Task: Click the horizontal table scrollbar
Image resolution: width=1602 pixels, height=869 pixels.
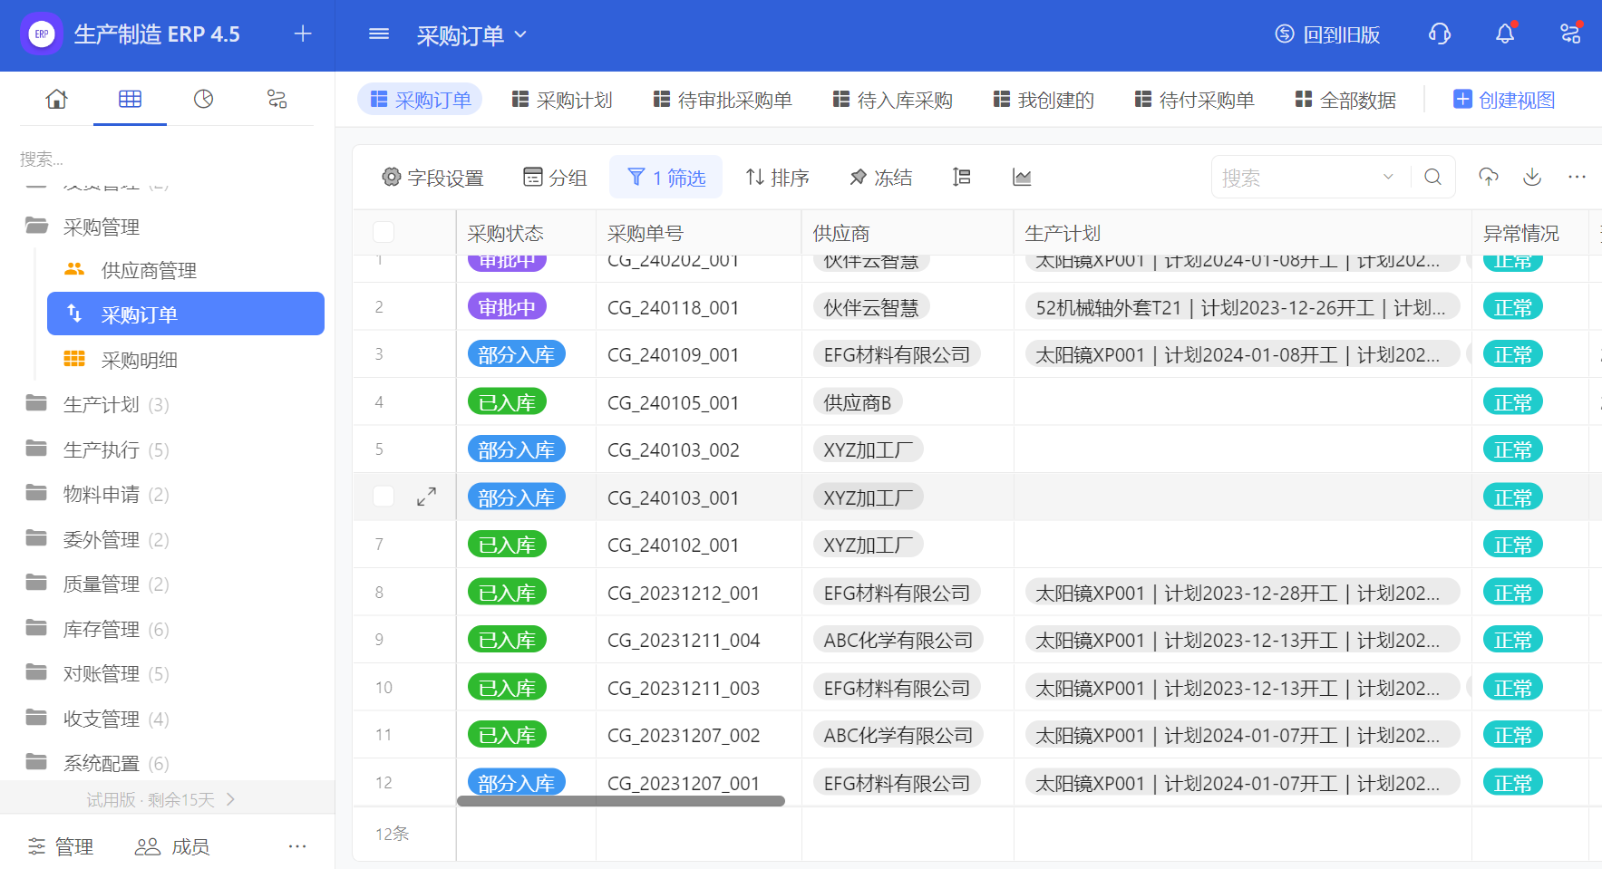Action: pyautogui.click(x=620, y=801)
